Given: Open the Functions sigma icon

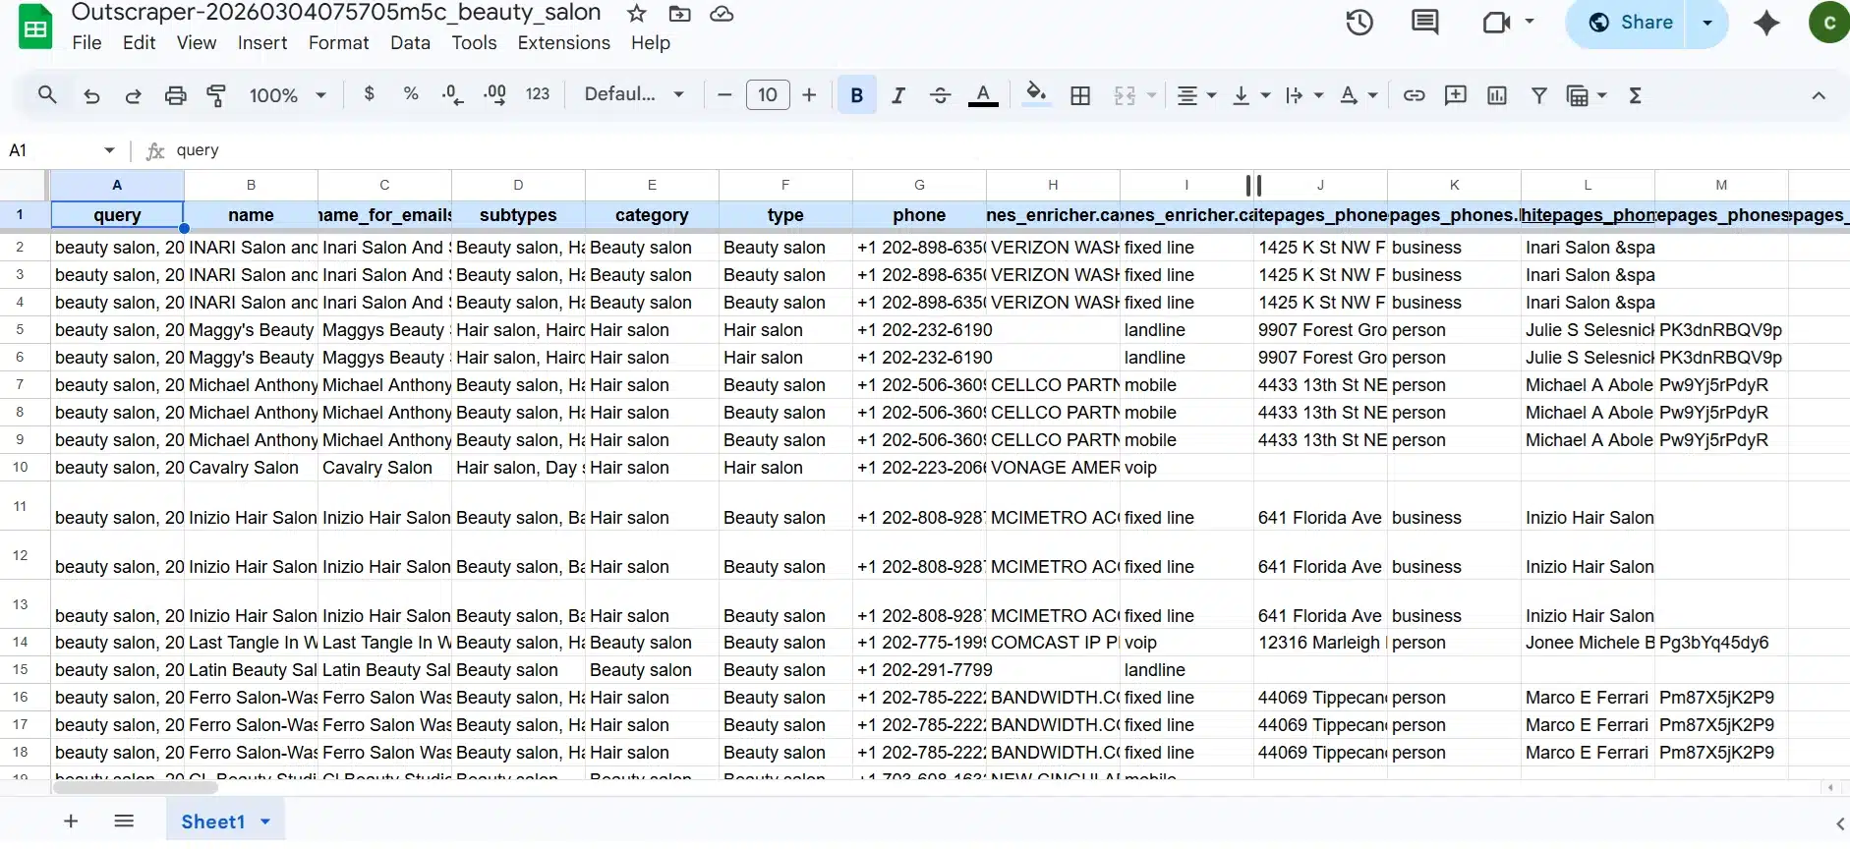Looking at the screenshot, I should pyautogui.click(x=1636, y=95).
